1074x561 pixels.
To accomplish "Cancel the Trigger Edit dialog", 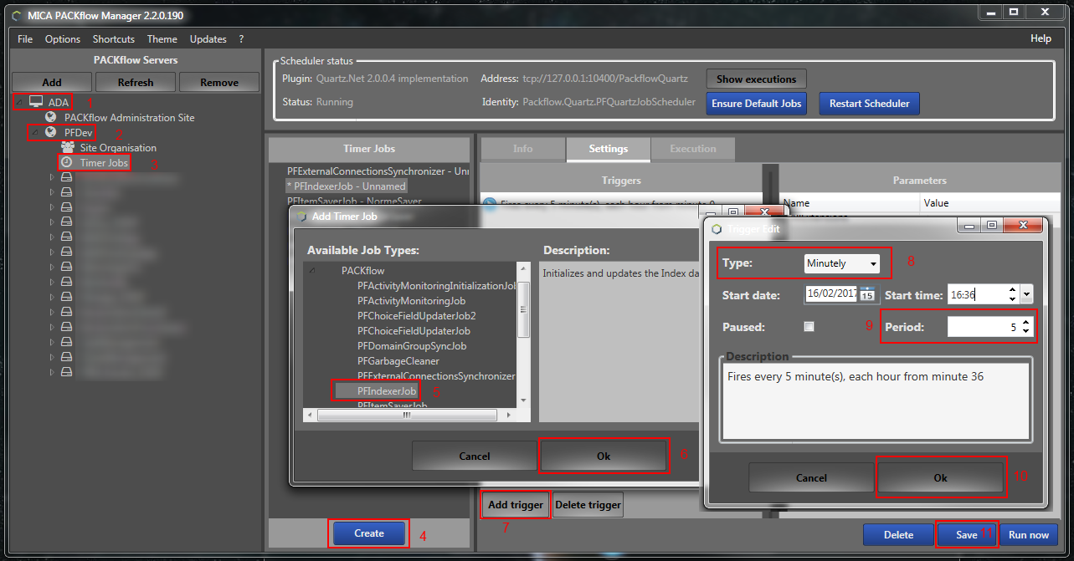I will (811, 477).
